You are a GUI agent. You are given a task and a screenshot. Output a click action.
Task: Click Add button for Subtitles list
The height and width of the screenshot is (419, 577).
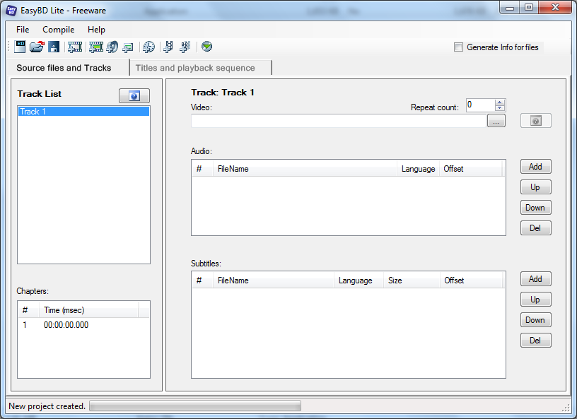coord(536,279)
